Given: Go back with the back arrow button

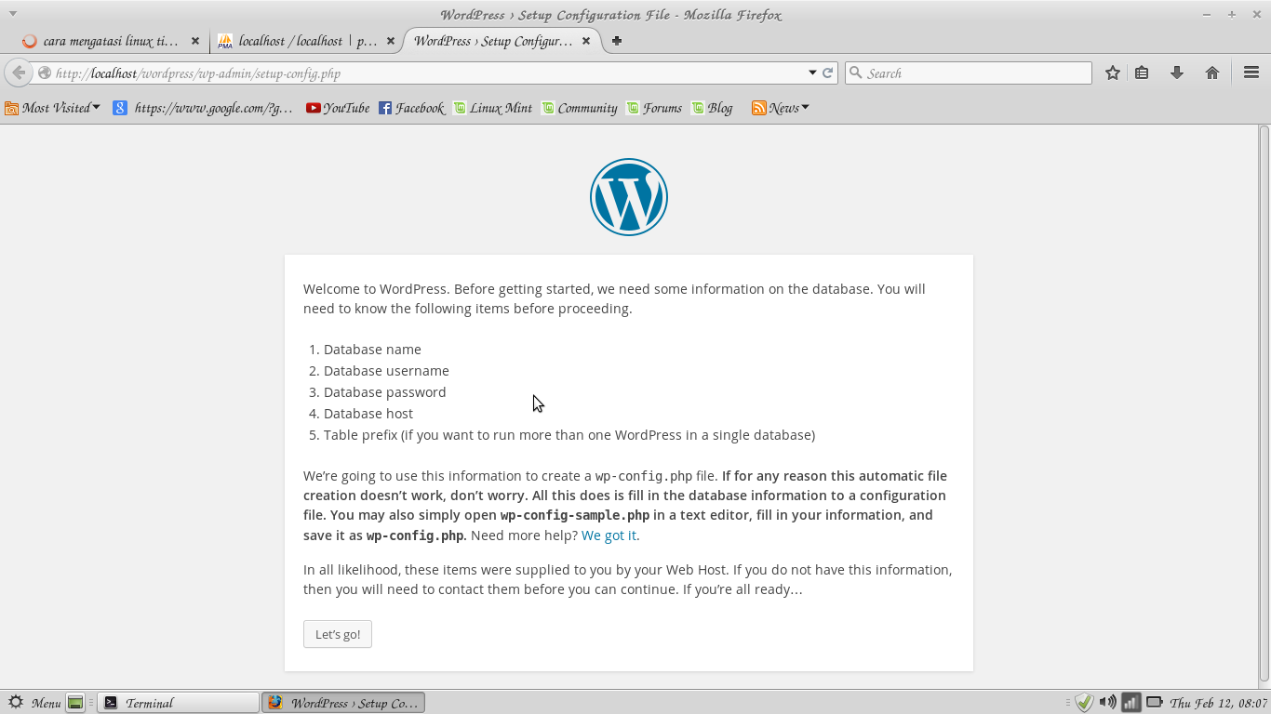Looking at the screenshot, I should [19, 73].
